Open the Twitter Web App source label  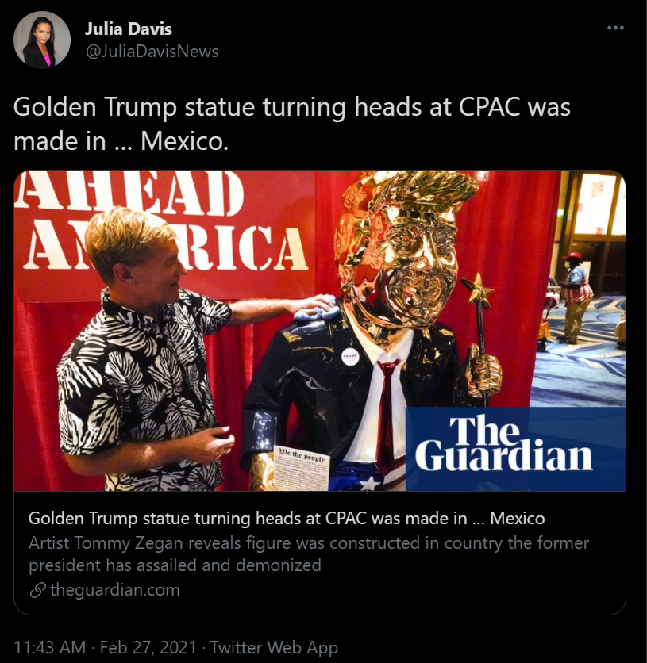coord(274,647)
